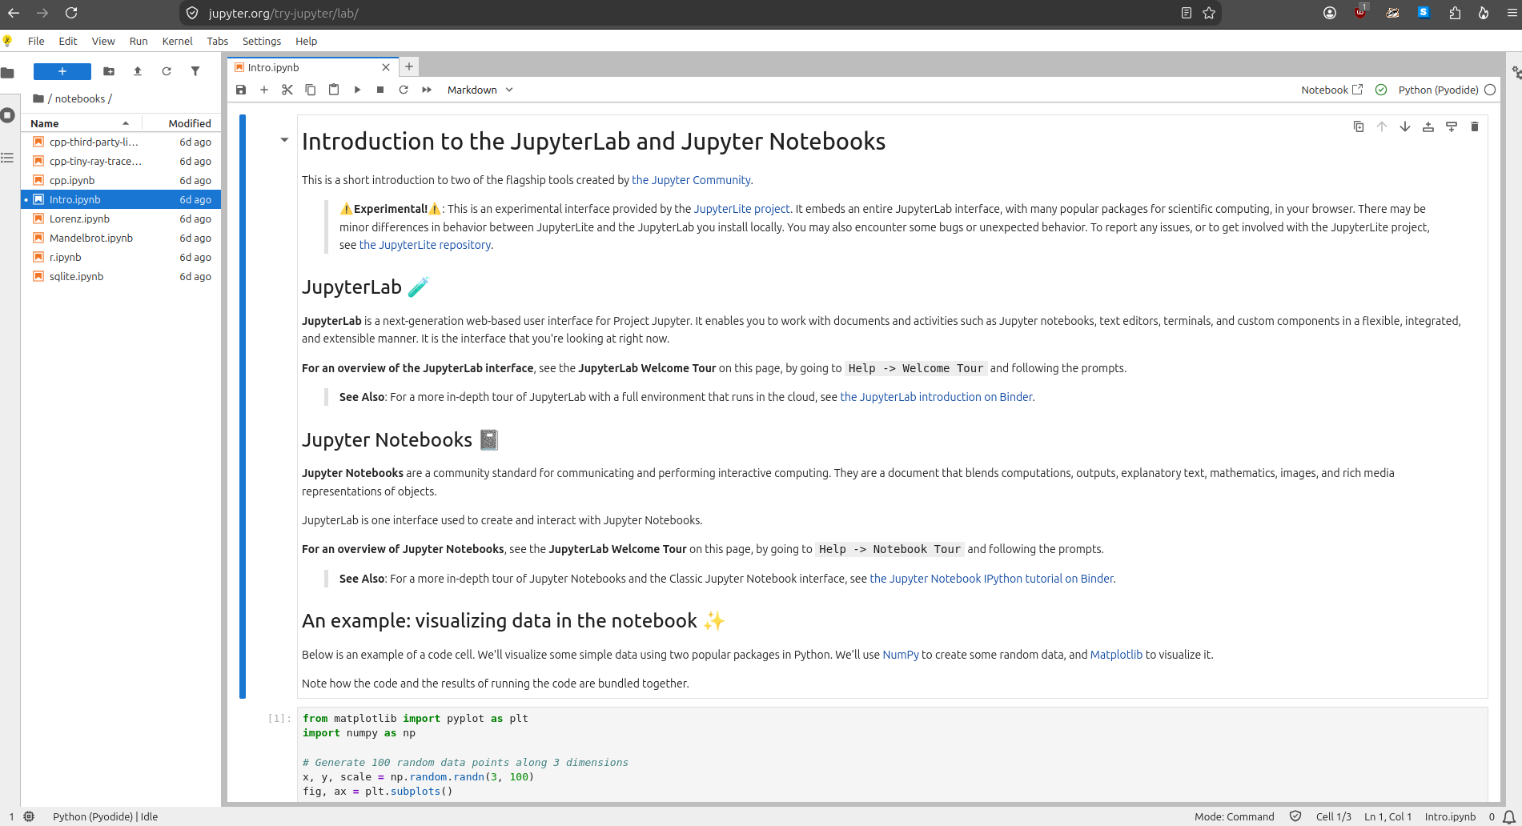Paste cell from clipboard icon
Viewport: 1522px width, 826px height.
pyautogui.click(x=334, y=90)
